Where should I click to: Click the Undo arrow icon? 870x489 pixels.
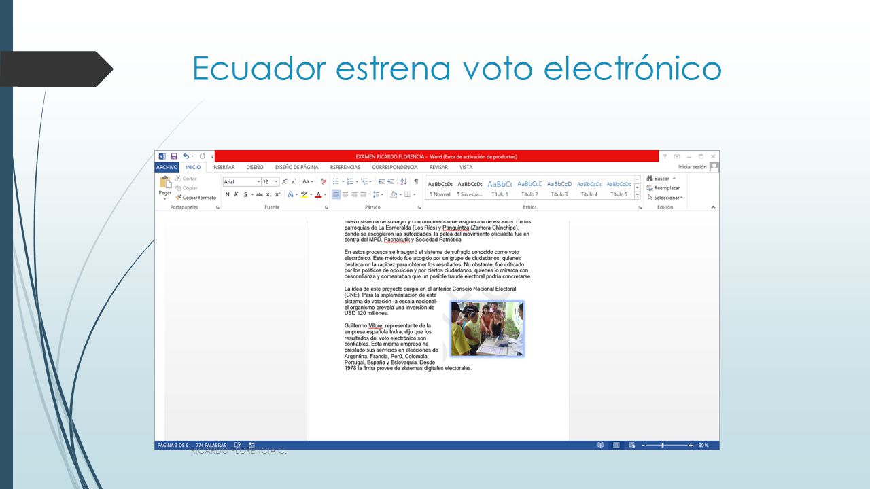click(x=186, y=156)
